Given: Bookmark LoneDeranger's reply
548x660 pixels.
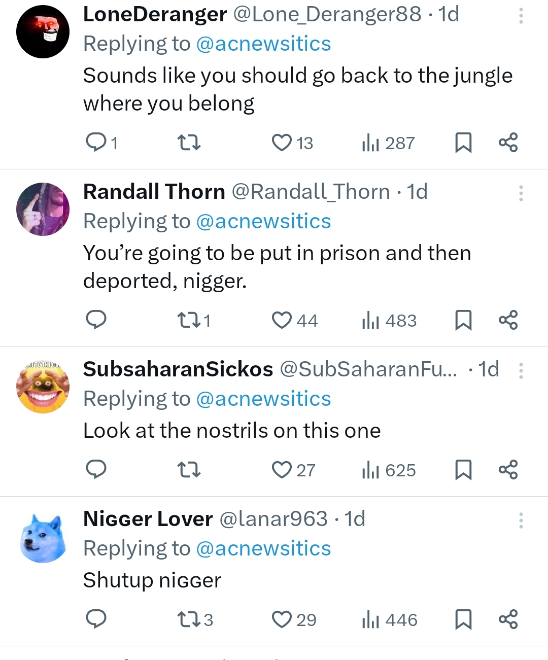Looking at the screenshot, I should tap(463, 143).
